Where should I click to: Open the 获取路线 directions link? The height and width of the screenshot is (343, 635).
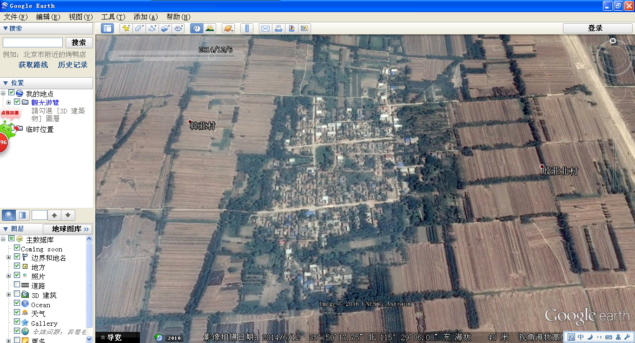click(33, 65)
